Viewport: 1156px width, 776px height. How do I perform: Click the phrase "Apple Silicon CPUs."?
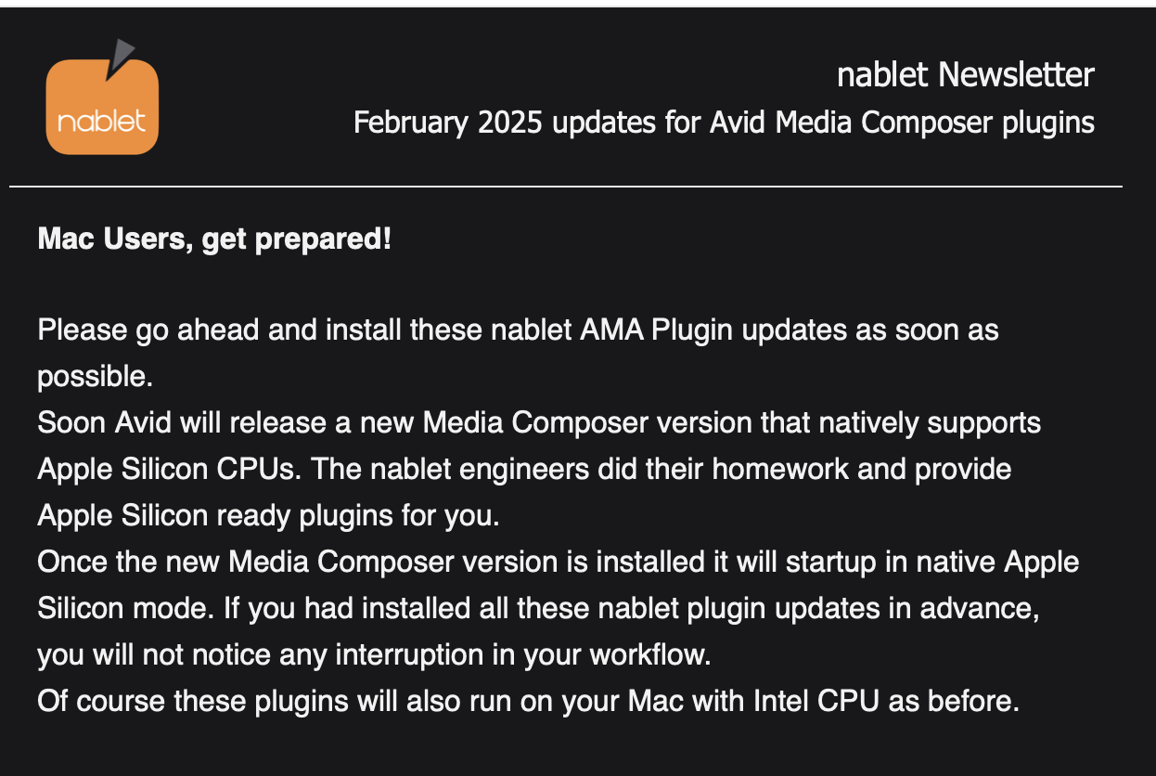click(x=170, y=469)
